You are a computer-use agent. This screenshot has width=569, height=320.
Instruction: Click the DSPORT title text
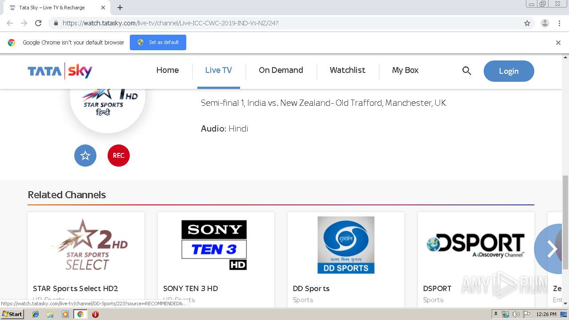click(x=437, y=288)
